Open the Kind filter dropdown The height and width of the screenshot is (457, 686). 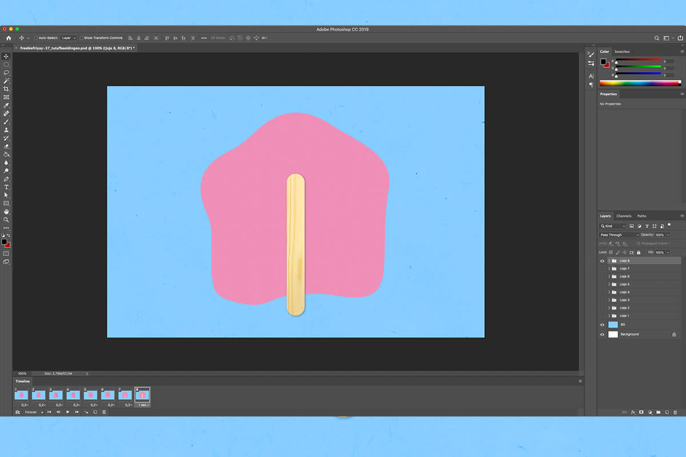pyautogui.click(x=612, y=226)
